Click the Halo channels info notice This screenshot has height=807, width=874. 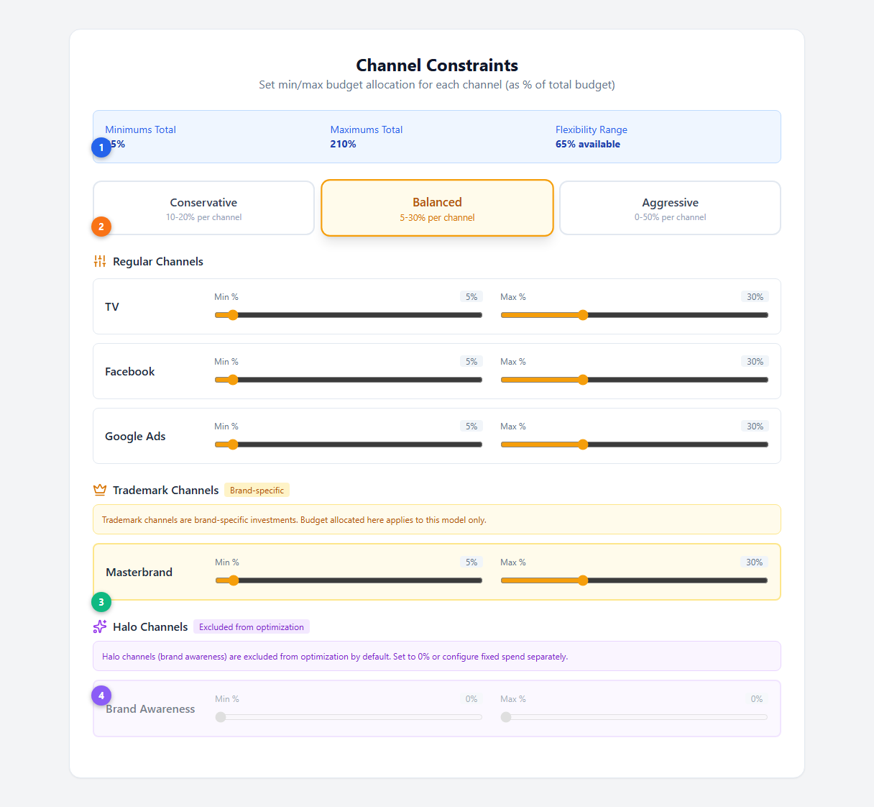tap(437, 656)
